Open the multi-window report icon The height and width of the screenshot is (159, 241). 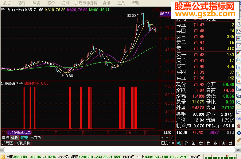tap(239, 60)
